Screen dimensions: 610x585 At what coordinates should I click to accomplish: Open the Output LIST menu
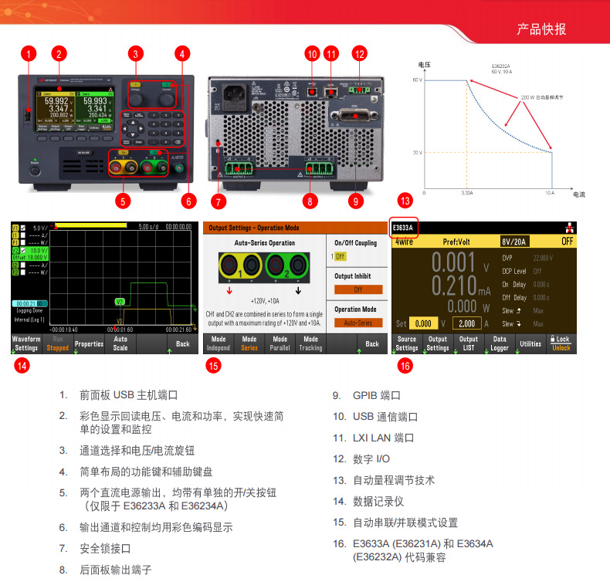[x=469, y=343]
